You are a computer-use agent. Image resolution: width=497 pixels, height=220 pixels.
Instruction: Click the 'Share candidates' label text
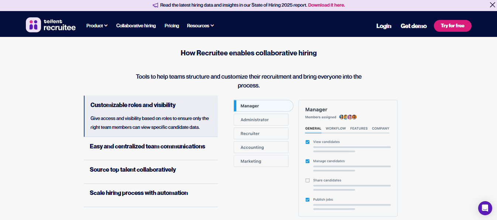(x=327, y=180)
